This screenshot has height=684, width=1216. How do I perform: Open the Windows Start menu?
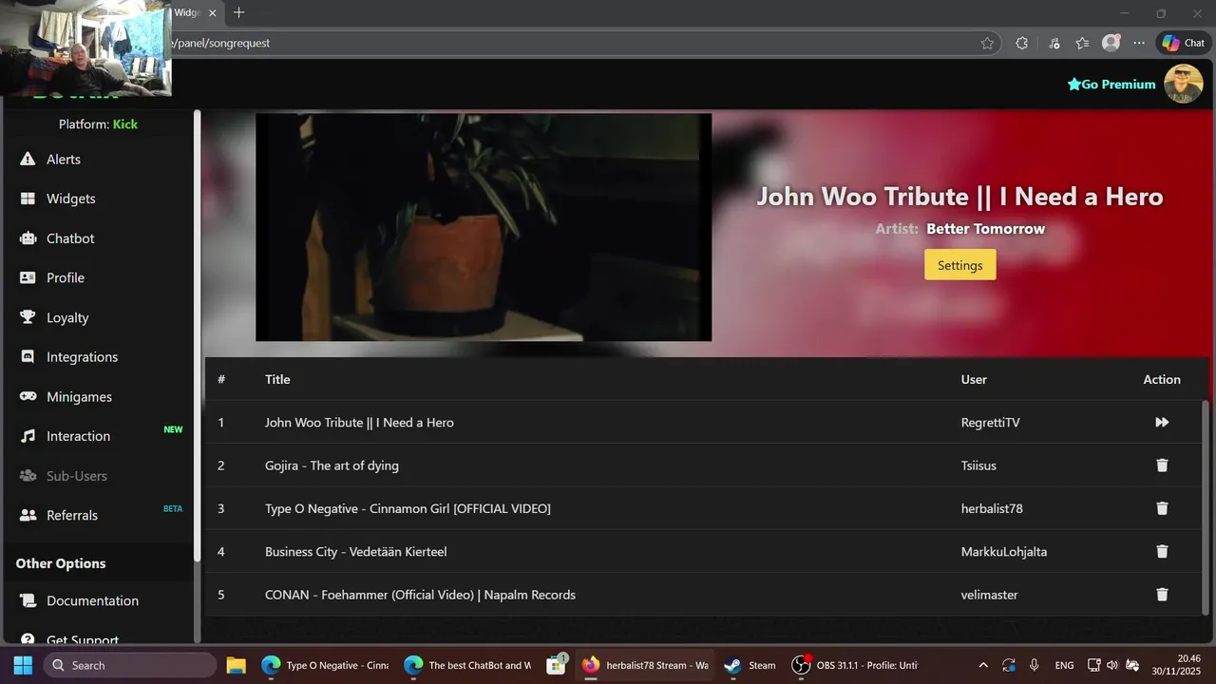pyautogui.click(x=23, y=665)
